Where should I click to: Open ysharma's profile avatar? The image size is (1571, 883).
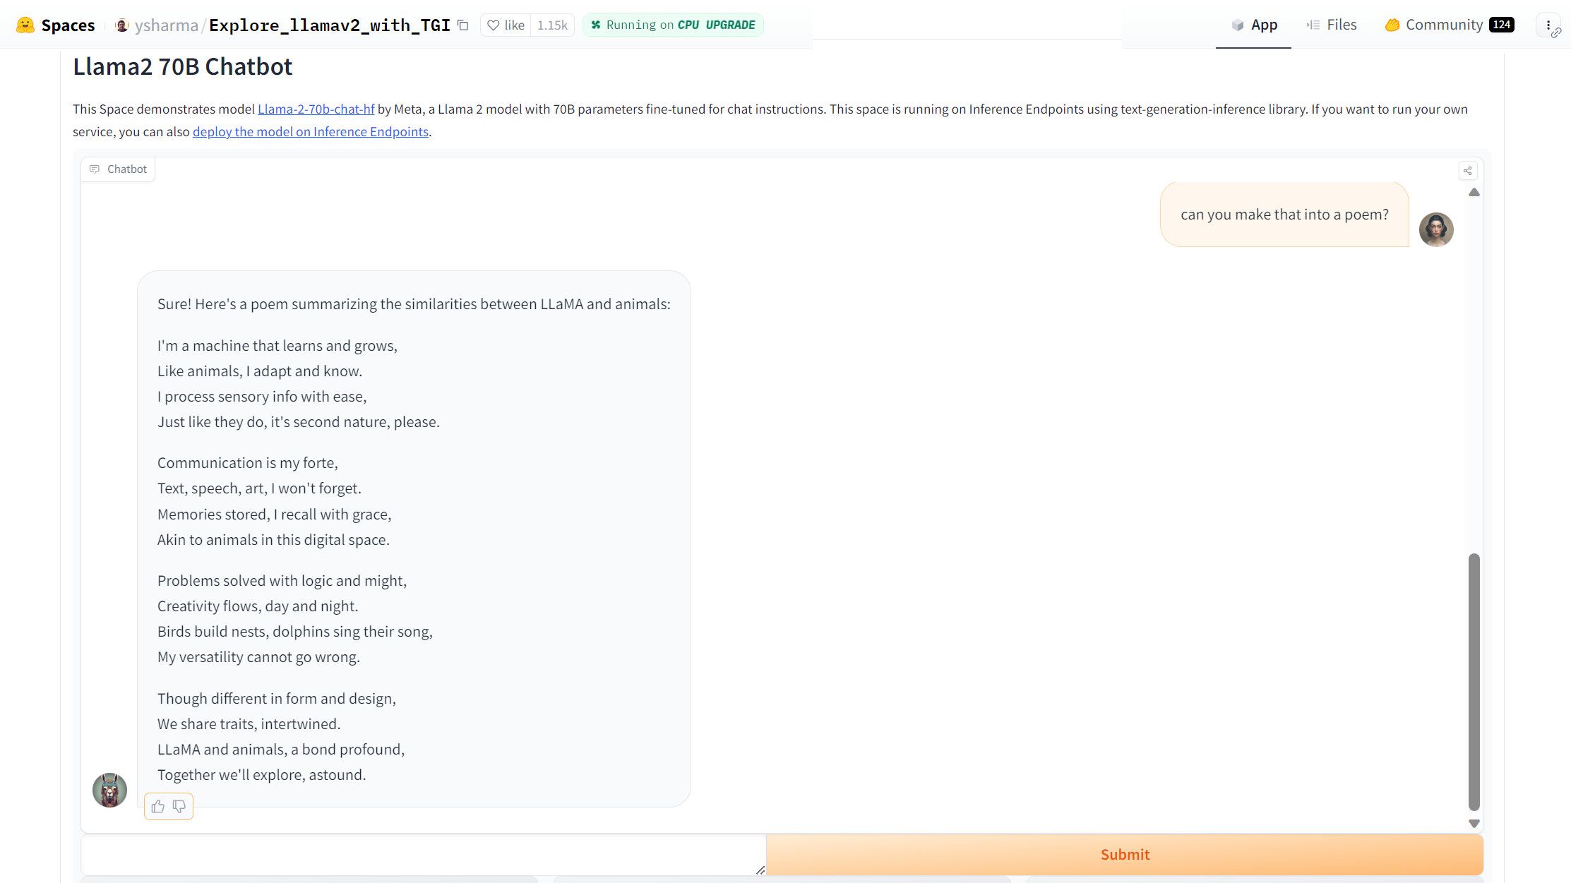click(x=122, y=25)
